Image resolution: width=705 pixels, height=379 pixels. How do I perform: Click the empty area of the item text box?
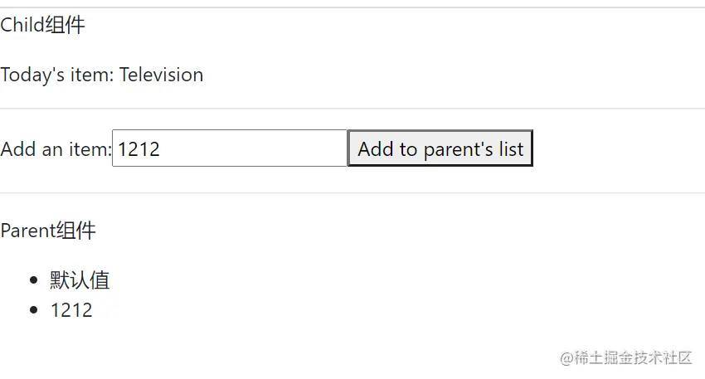coord(265,148)
